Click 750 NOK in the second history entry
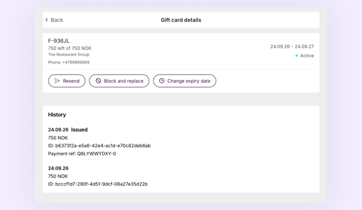The image size is (362, 210). (x=58, y=177)
